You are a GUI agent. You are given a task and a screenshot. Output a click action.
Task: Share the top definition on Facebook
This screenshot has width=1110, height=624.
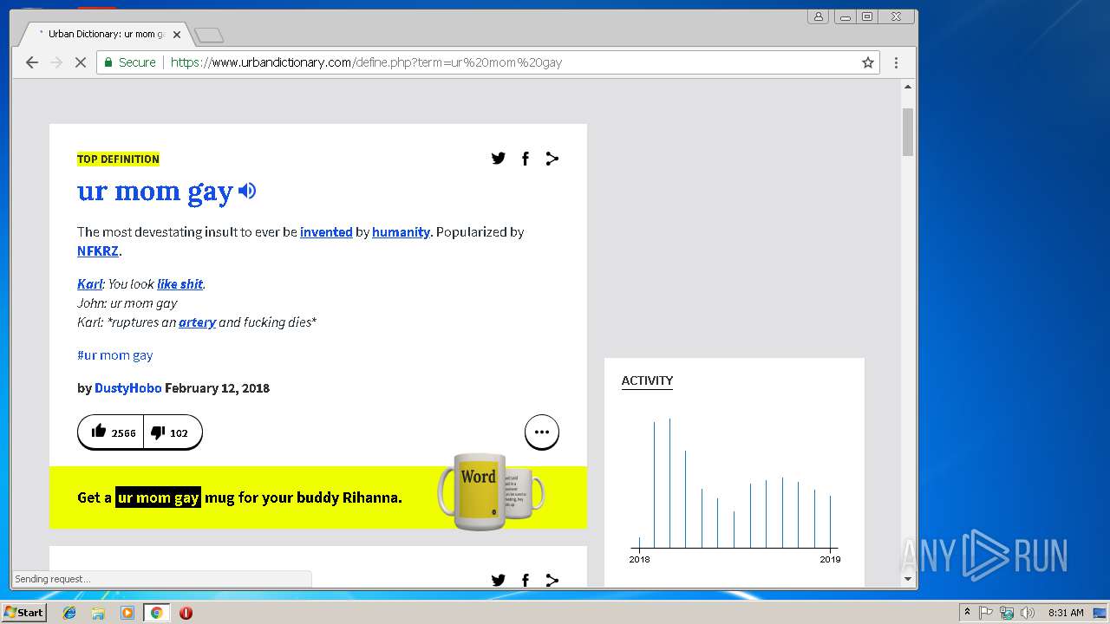[x=525, y=158]
